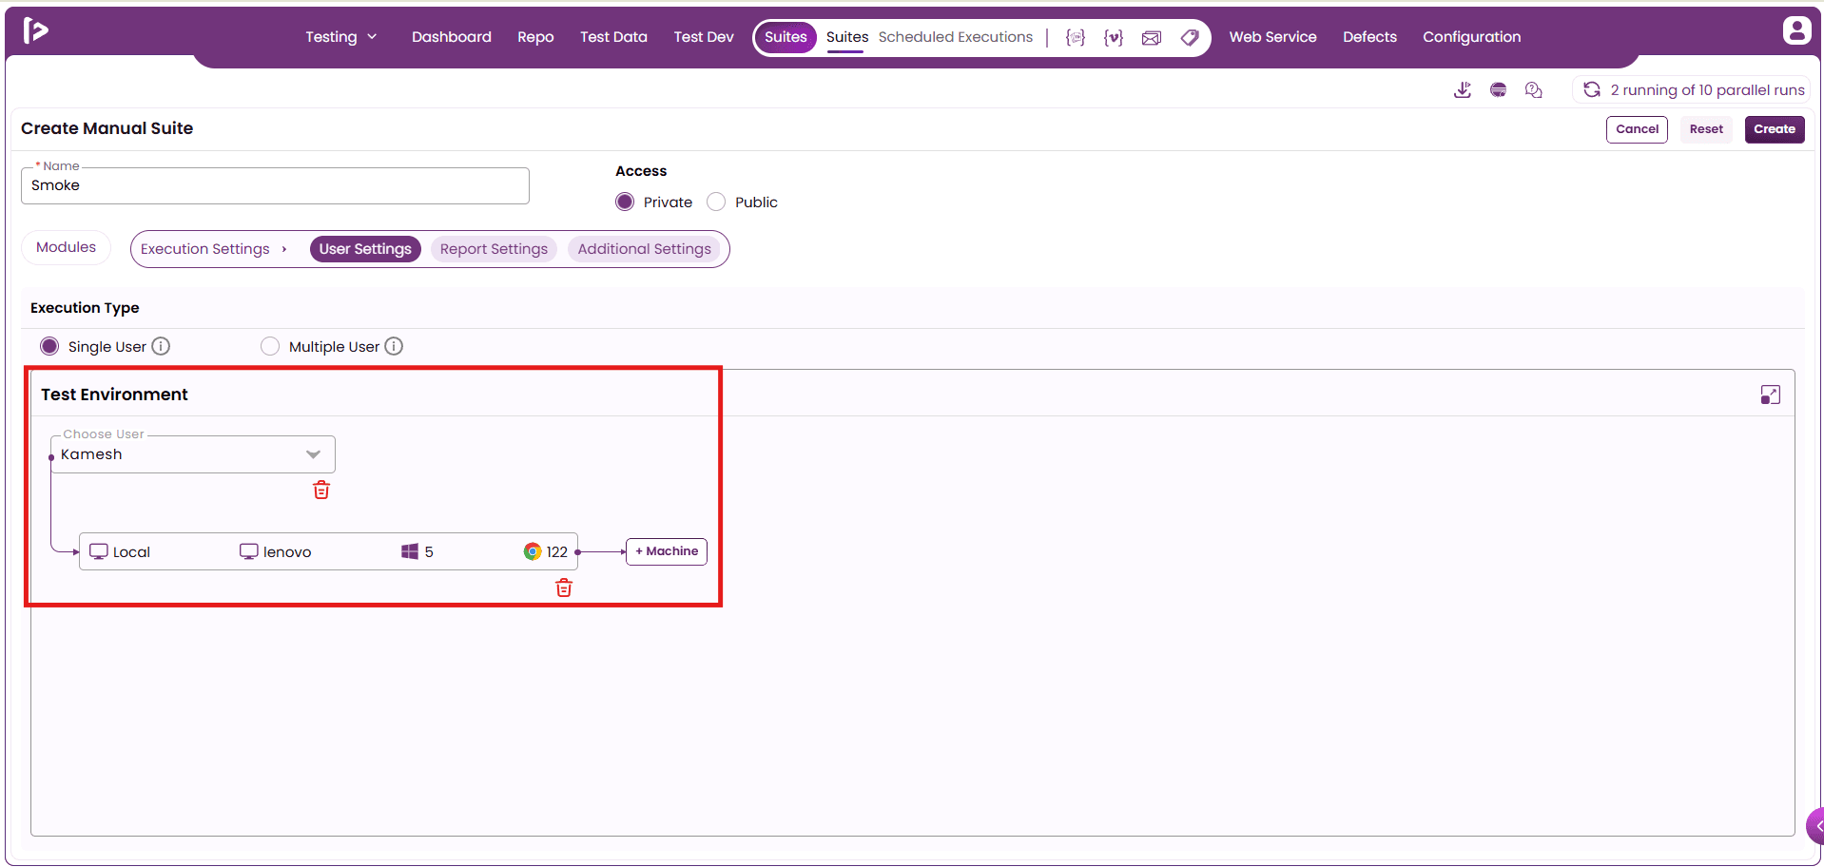
Task: Add a new machine with + Machine
Action: point(667,551)
